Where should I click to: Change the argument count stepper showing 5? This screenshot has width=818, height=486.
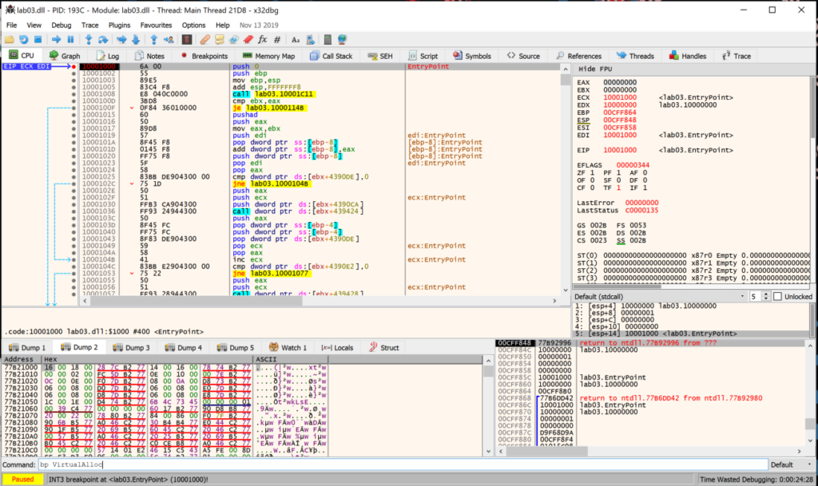coord(765,296)
